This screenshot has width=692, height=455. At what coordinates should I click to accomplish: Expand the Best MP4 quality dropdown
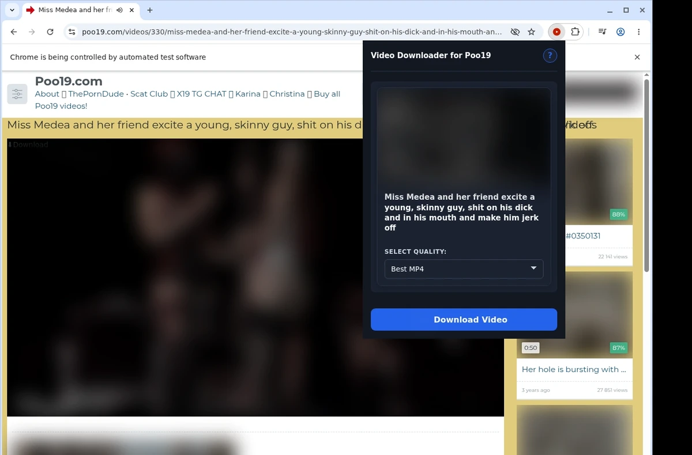coord(464,269)
